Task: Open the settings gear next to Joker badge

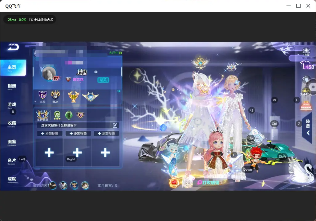Action: click(x=96, y=72)
